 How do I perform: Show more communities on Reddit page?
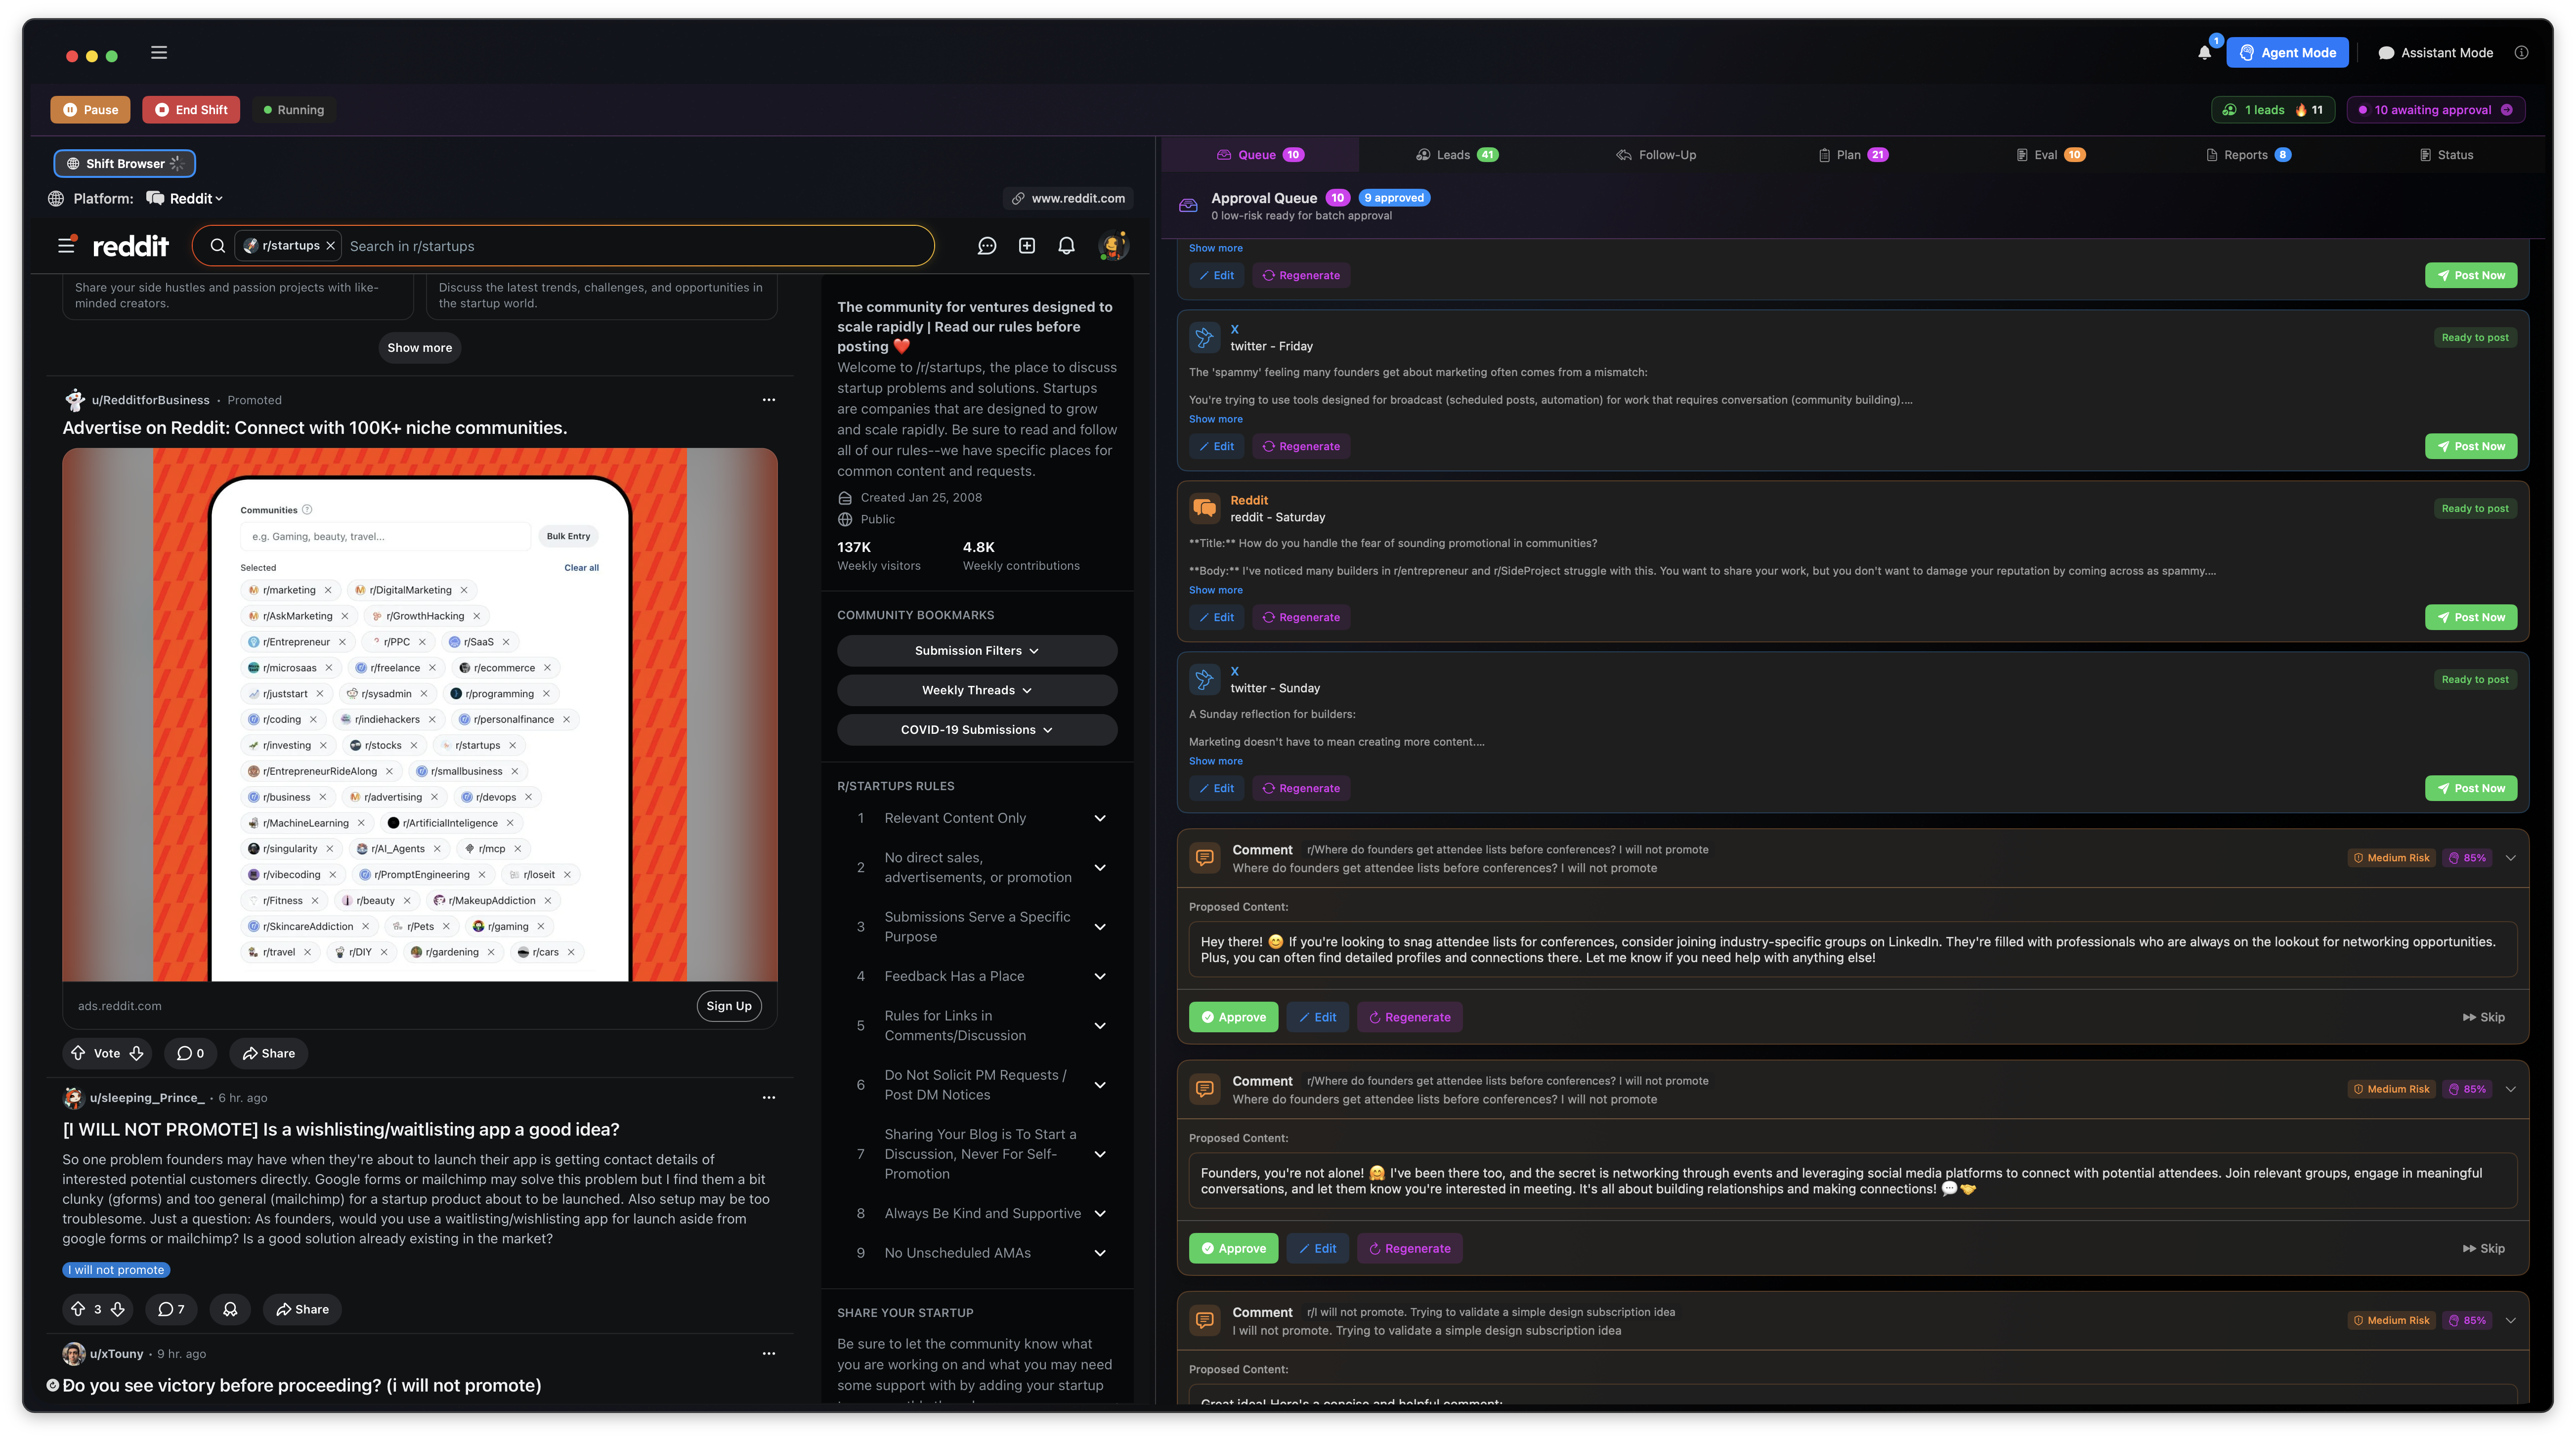419,348
